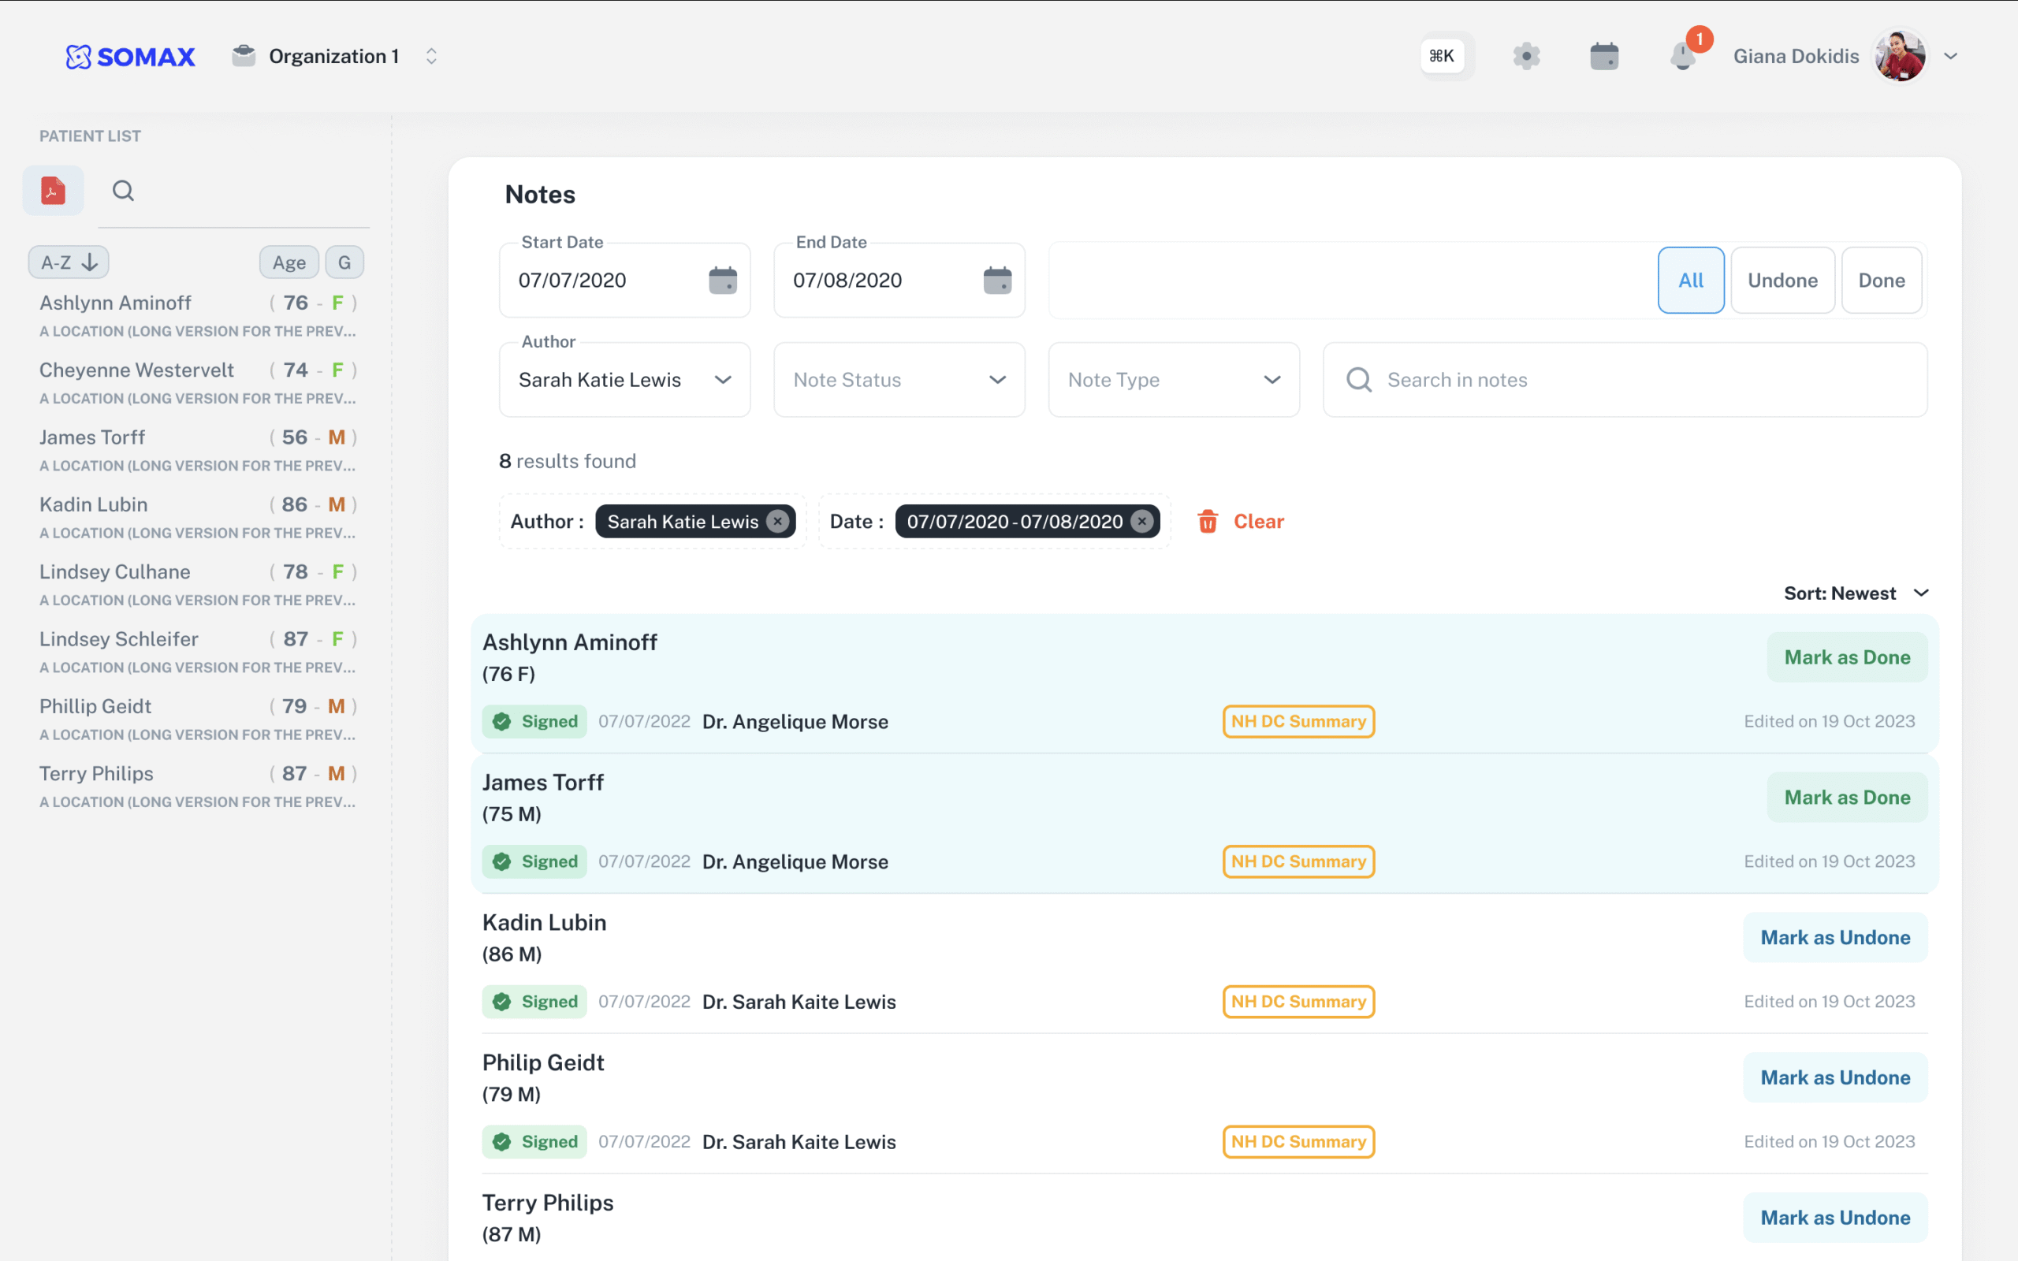Image resolution: width=2018 pixels, height=1261 pixels.
Task: Open the notifications bell icon
Action: pos(1683,56)
